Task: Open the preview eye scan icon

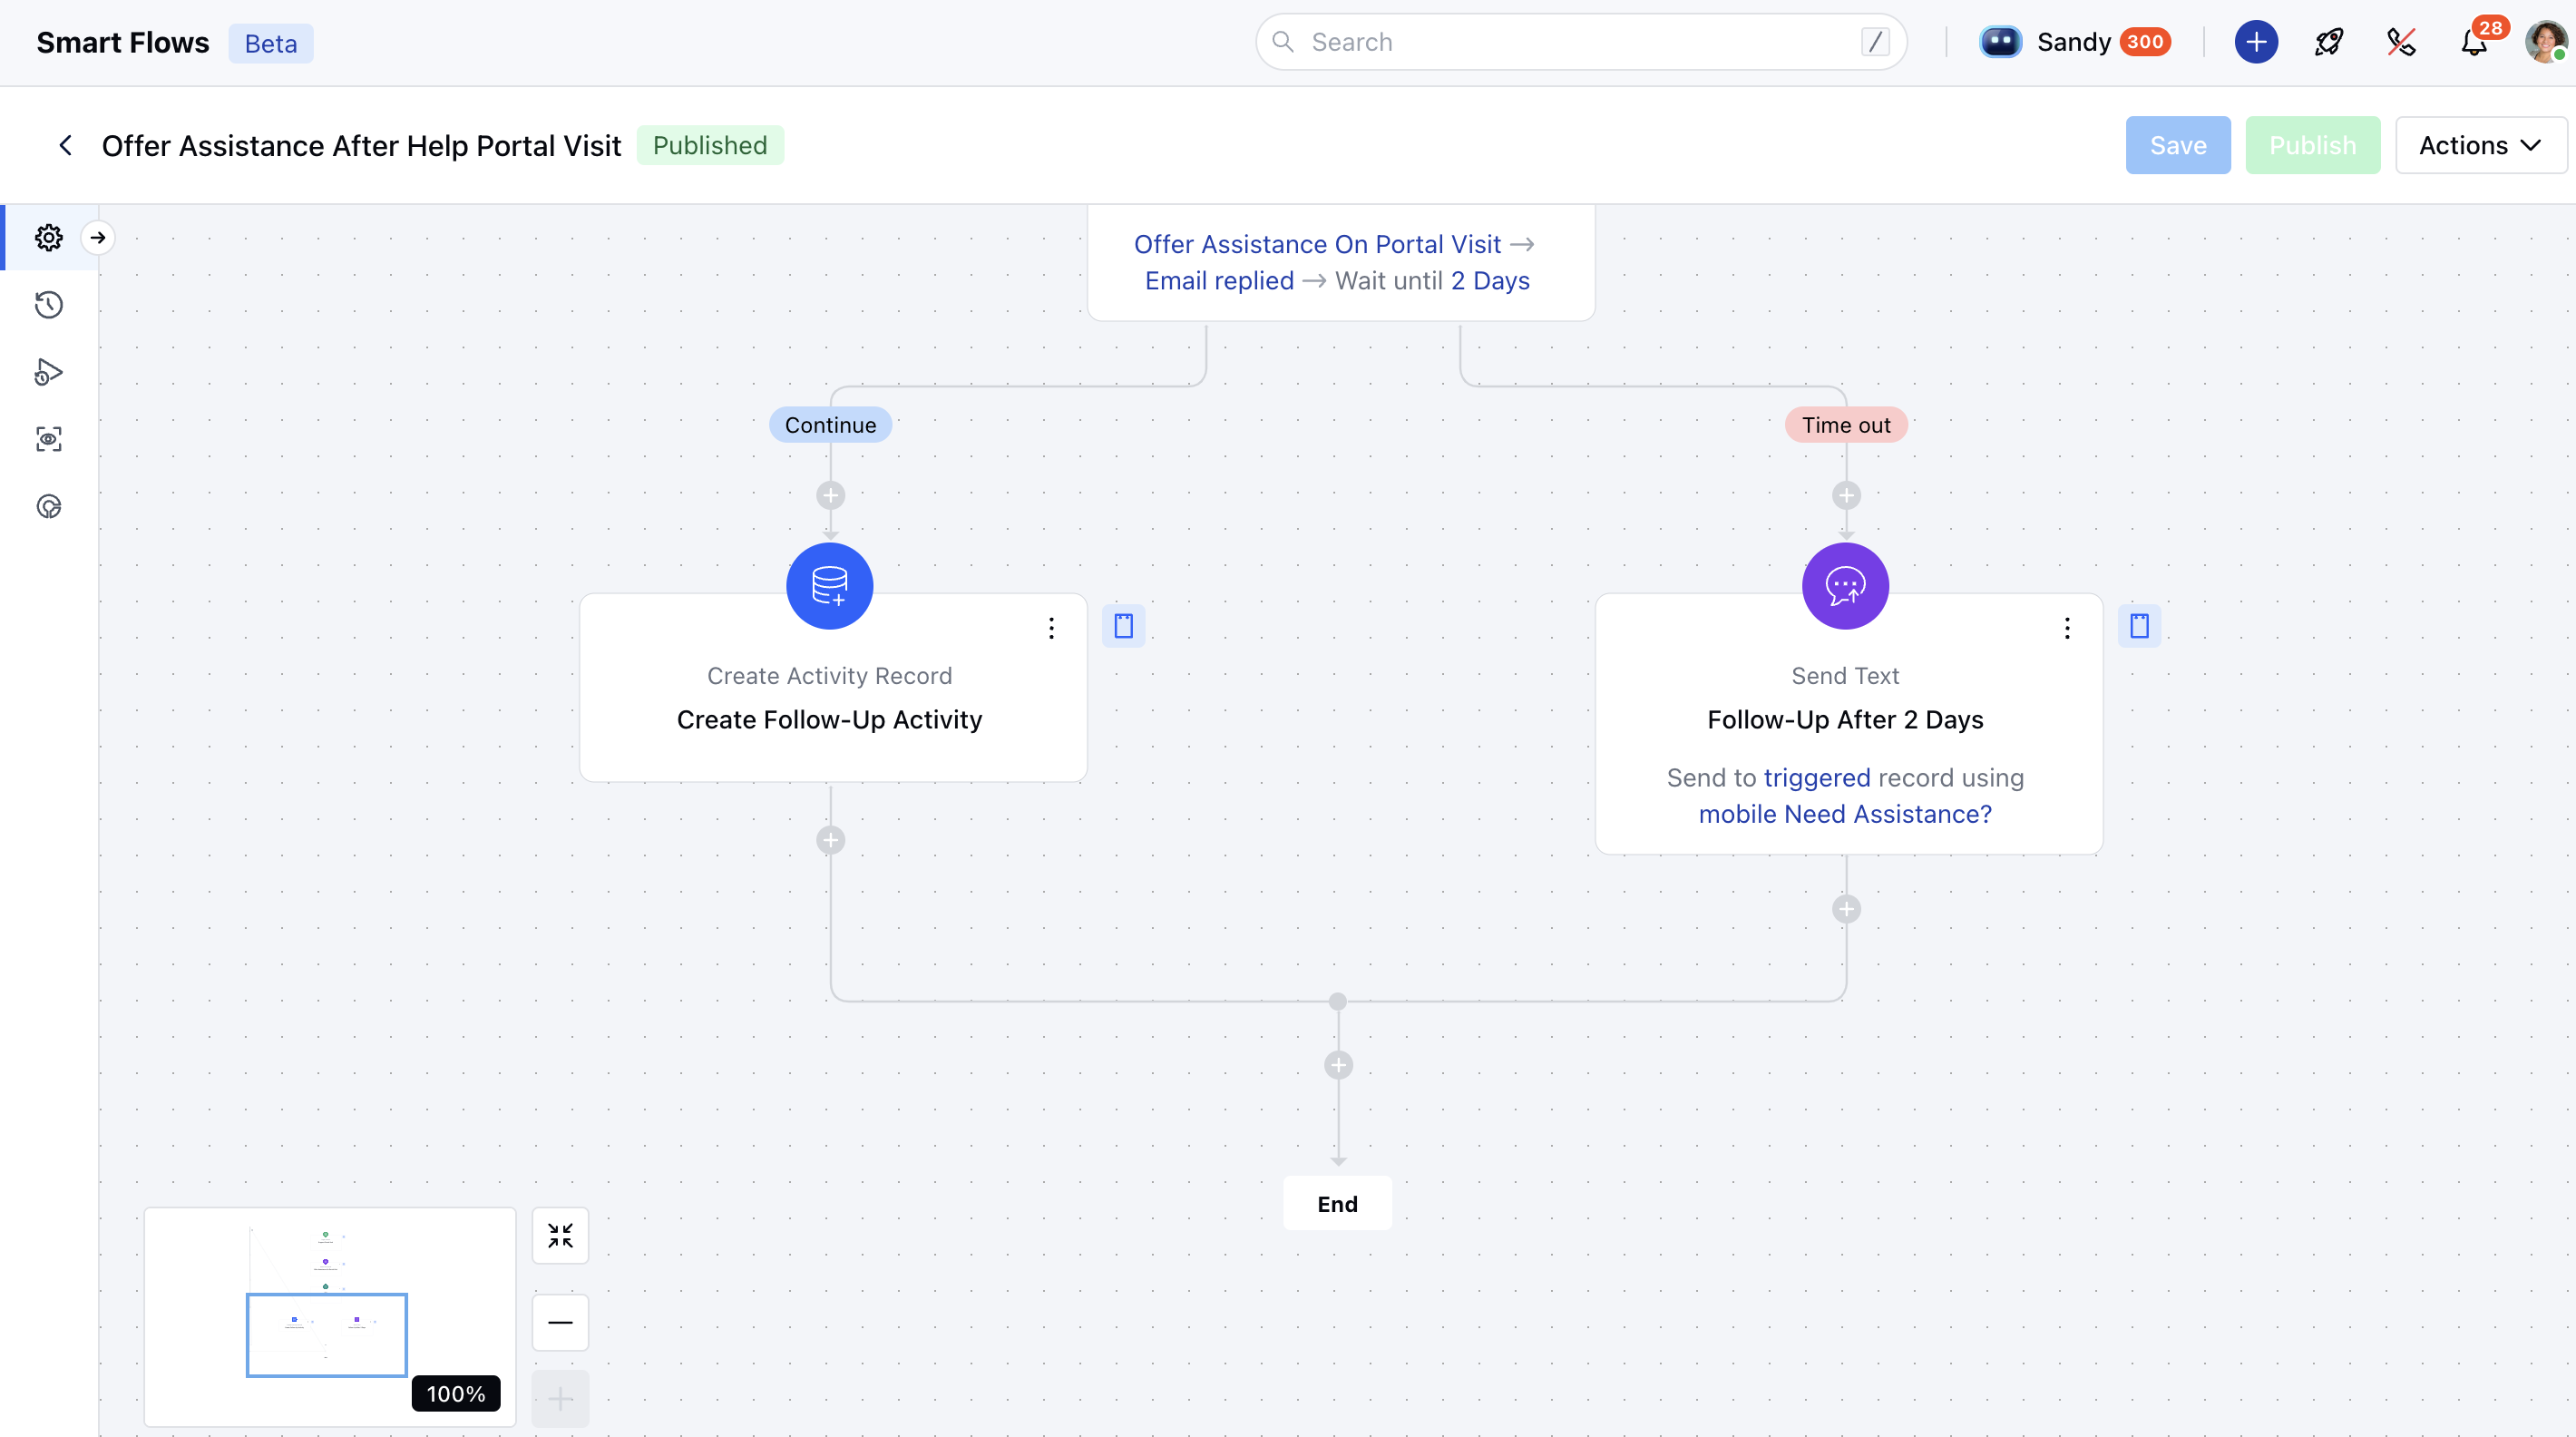Action: click(x=48, y=439)
